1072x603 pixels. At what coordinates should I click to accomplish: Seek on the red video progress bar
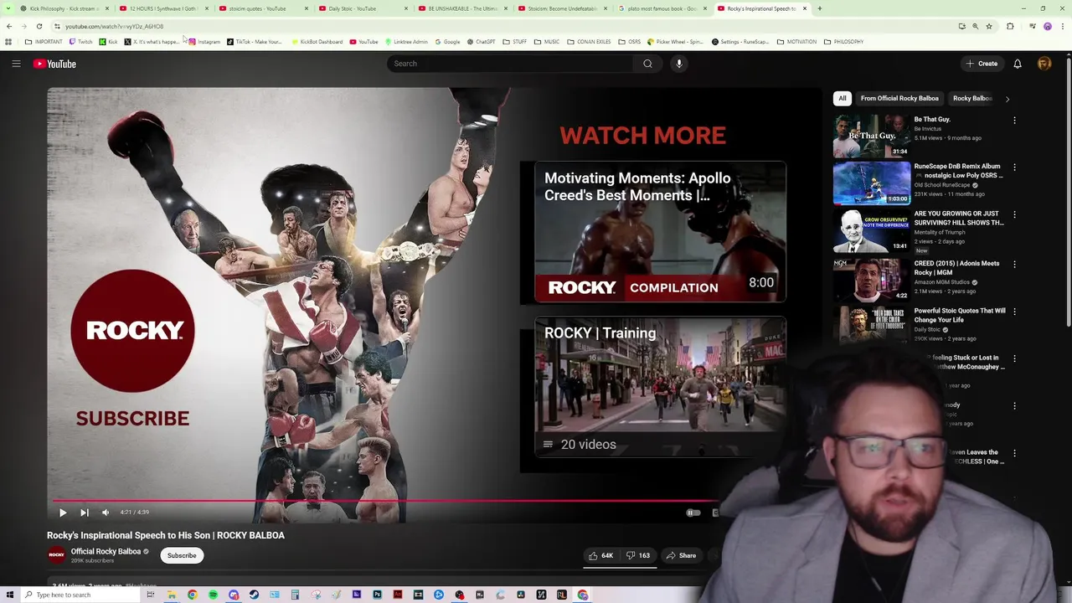coord(384,501)
